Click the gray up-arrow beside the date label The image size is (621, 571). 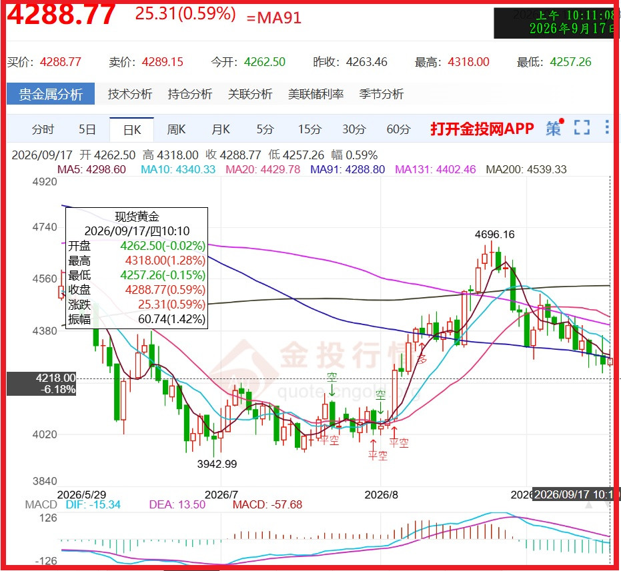click(x=588, y=505)
